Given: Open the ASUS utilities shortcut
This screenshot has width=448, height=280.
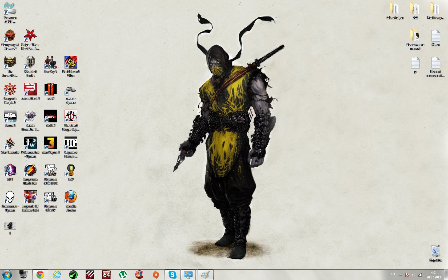Looking at the screenshot, I should pos(10,13).
